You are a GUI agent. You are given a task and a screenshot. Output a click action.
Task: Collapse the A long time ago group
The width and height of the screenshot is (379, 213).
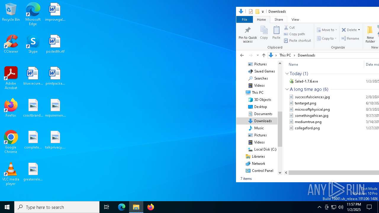point(287,89)
